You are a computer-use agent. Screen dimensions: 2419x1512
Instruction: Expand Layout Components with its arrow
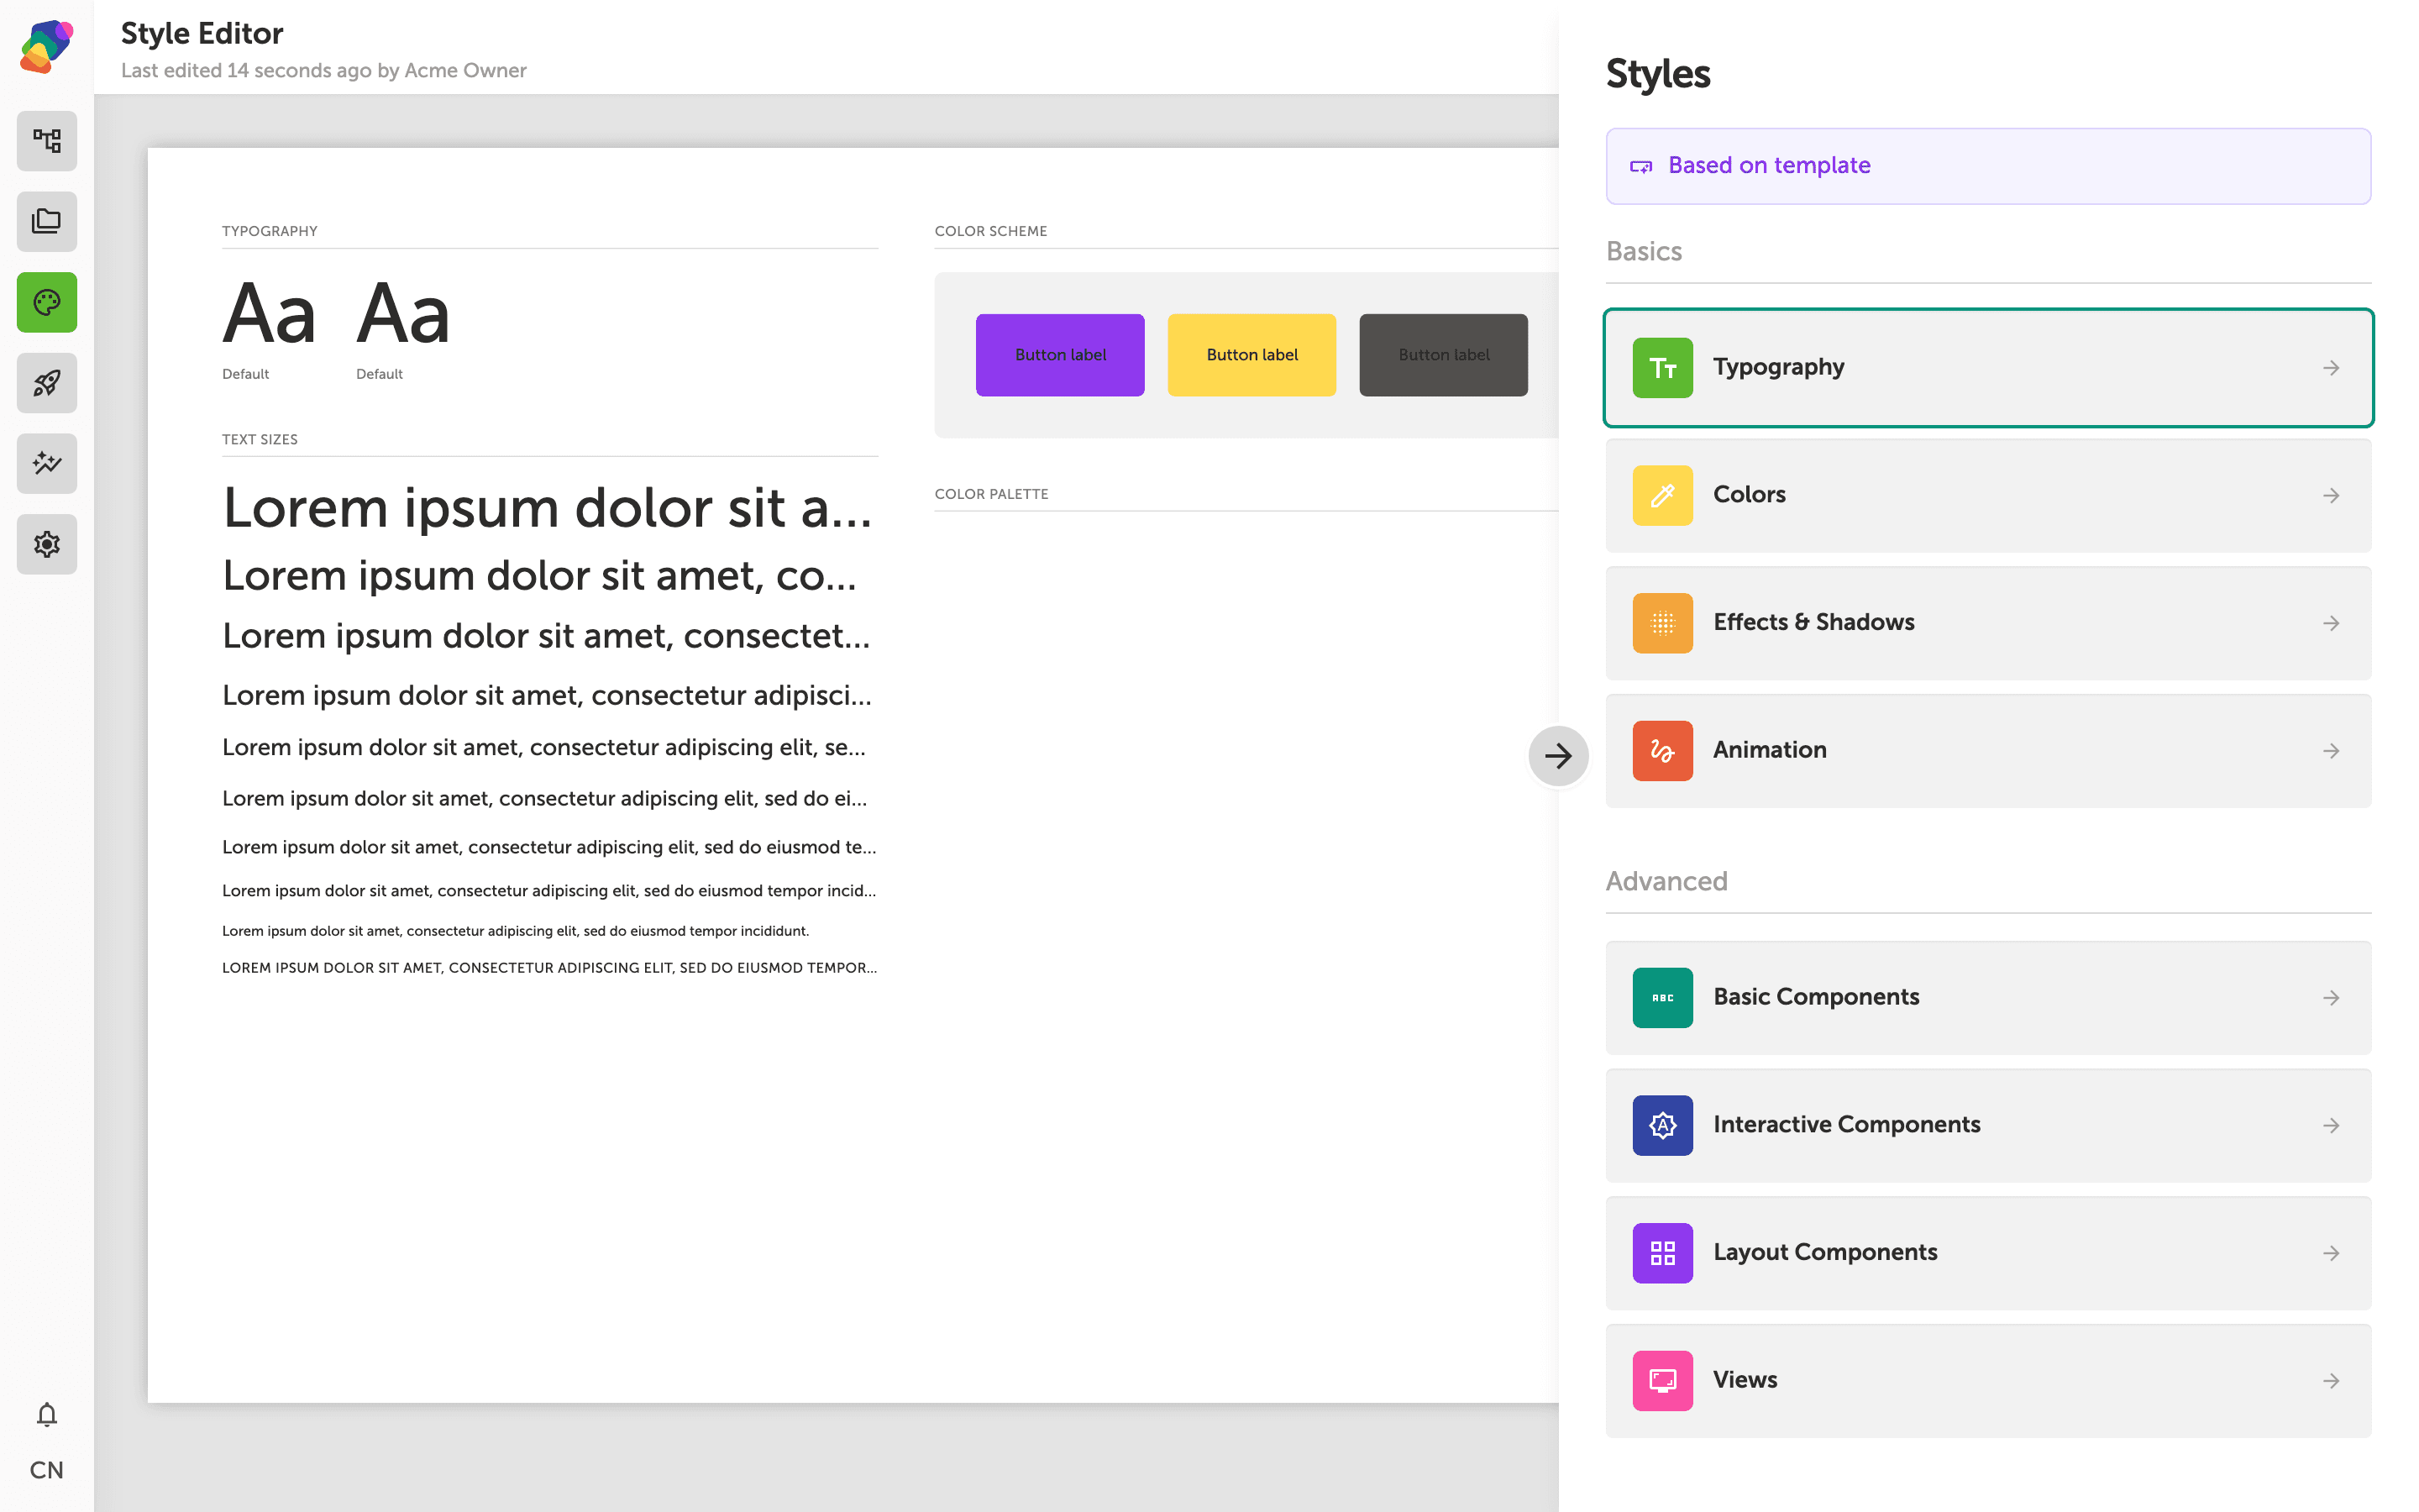click(2330, 1253)
